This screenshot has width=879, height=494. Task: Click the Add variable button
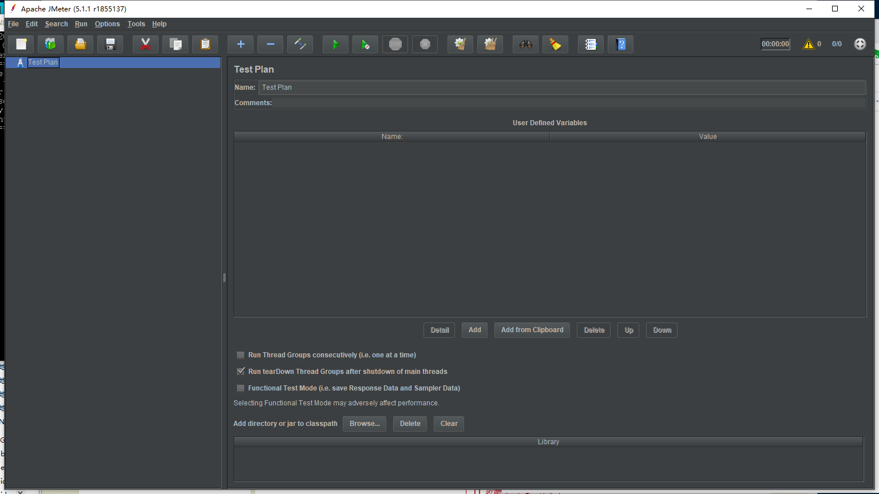pyautogui.click(x=475, y=330)
